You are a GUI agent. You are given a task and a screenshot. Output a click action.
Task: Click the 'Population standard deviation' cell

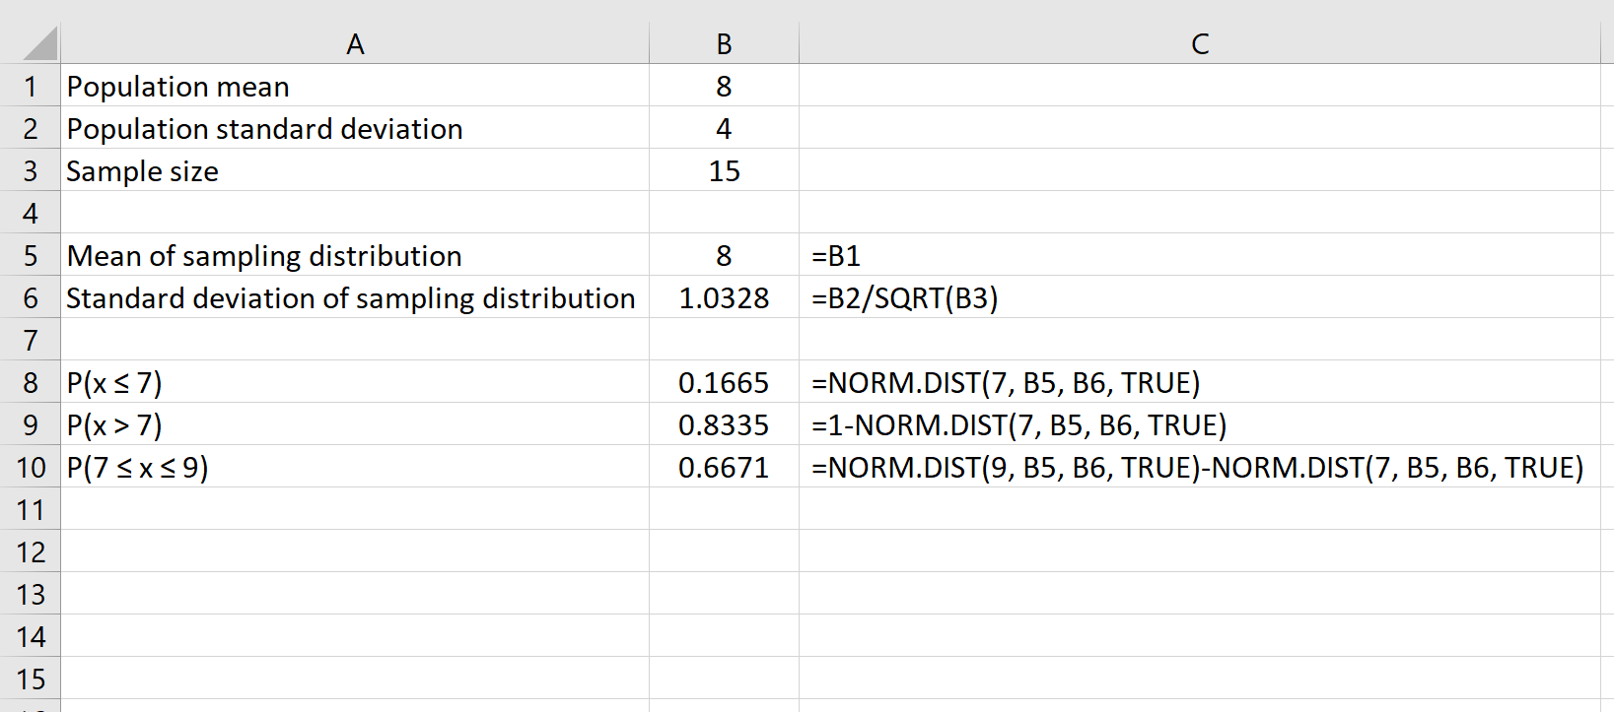355,128
